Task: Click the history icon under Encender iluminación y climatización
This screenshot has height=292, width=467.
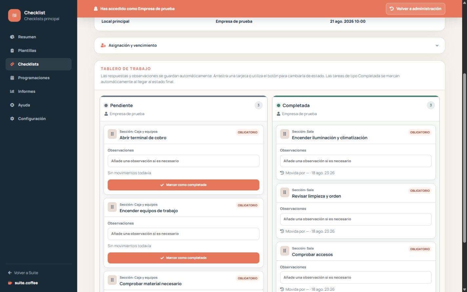Action: pyautogui.click(x=282, y=173)
